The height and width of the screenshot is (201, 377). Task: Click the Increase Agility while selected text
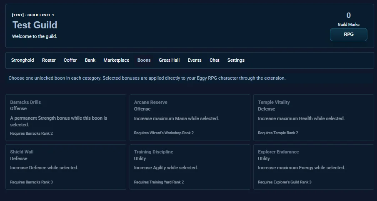click(166, 168)
